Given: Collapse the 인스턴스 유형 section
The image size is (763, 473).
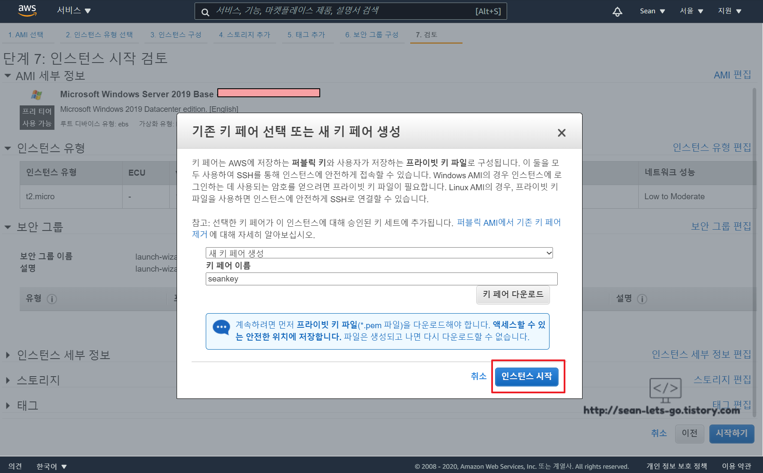Looking at the screenshot, I should pyautogui.click(x=8, y=148).
